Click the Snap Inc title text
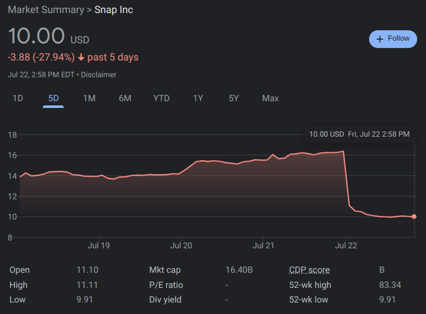 coord(114,10)
